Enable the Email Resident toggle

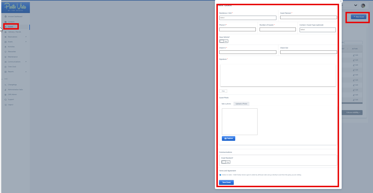226,162
